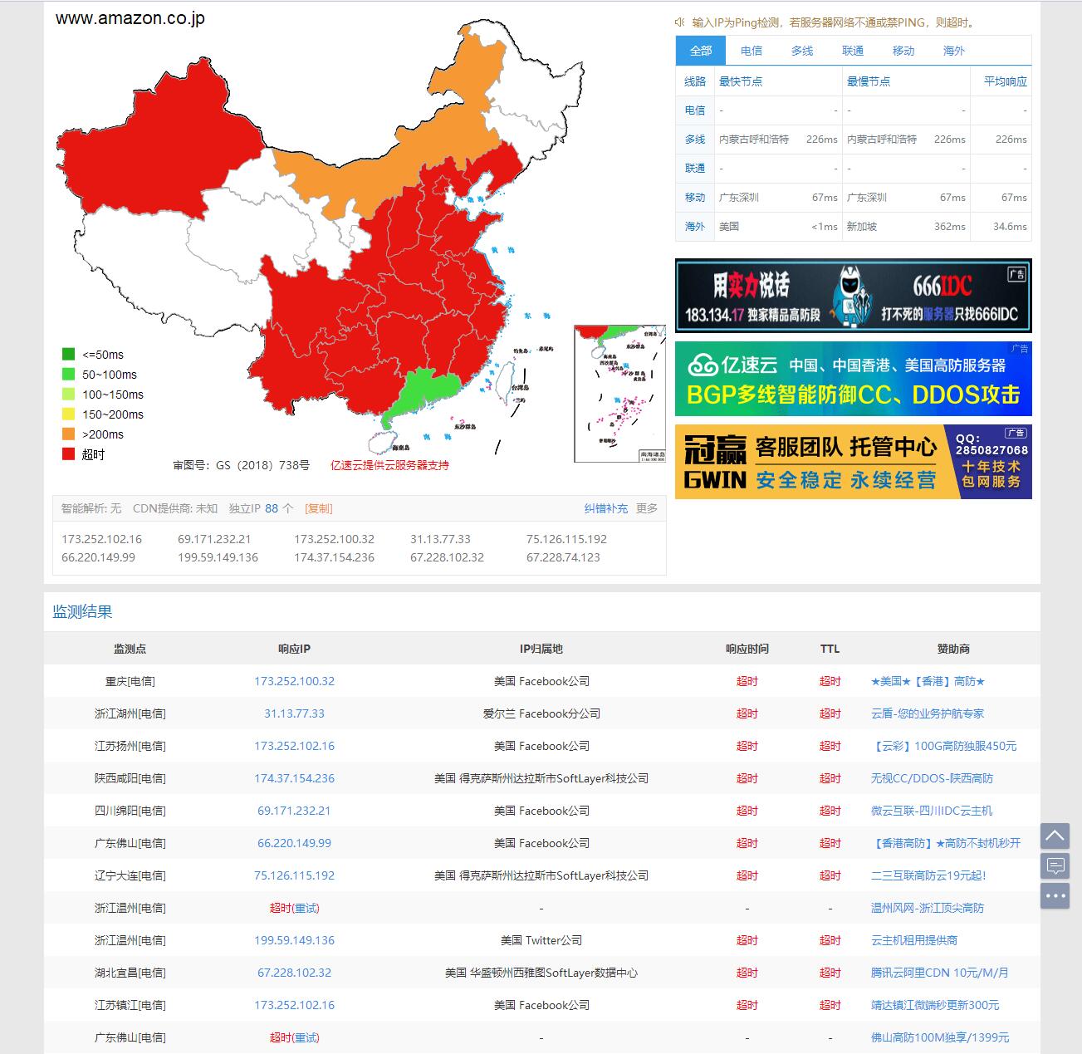Open sponsor link 温州风网-浙江顶尖高防
Screen dimensions: 1082x1054
coord(928,908)
